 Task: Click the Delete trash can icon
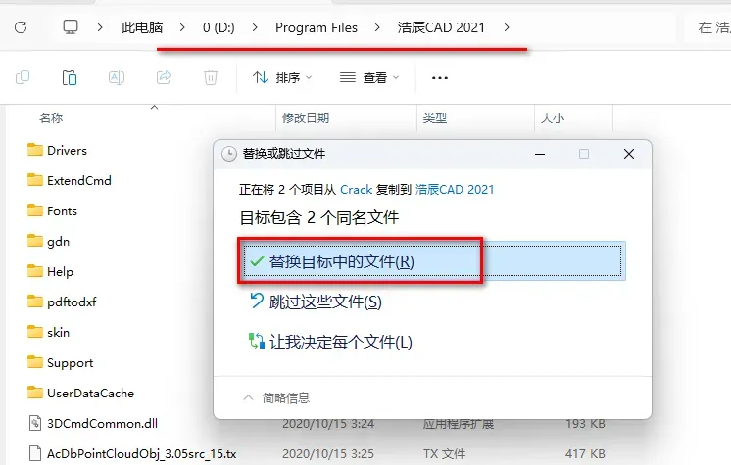point(211,77)
